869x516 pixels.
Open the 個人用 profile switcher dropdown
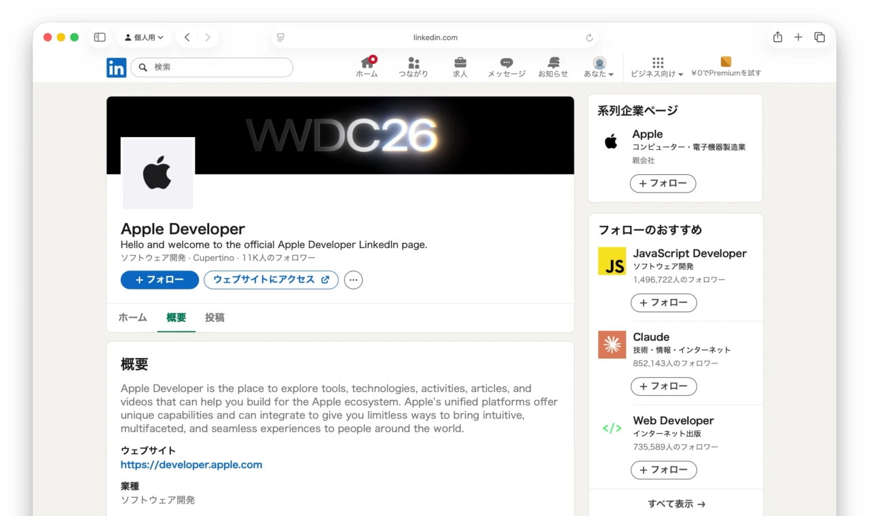click(x=144, y=37)
